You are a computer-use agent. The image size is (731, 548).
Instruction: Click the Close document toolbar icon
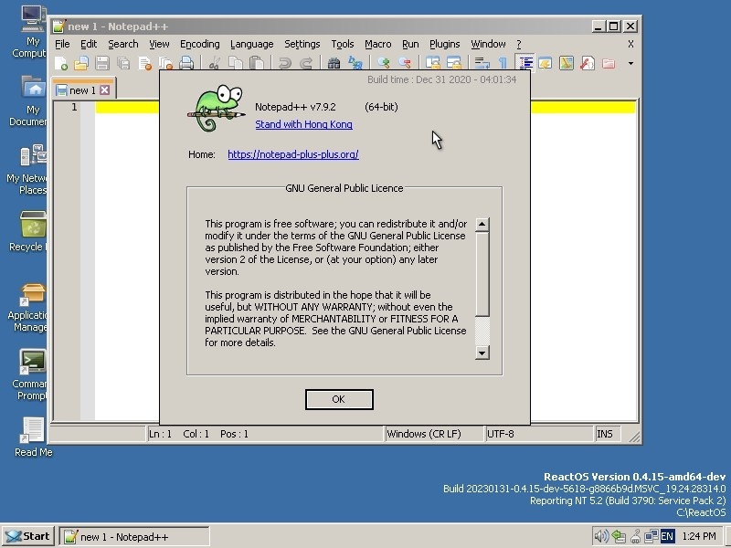click(x=144, y=63)
